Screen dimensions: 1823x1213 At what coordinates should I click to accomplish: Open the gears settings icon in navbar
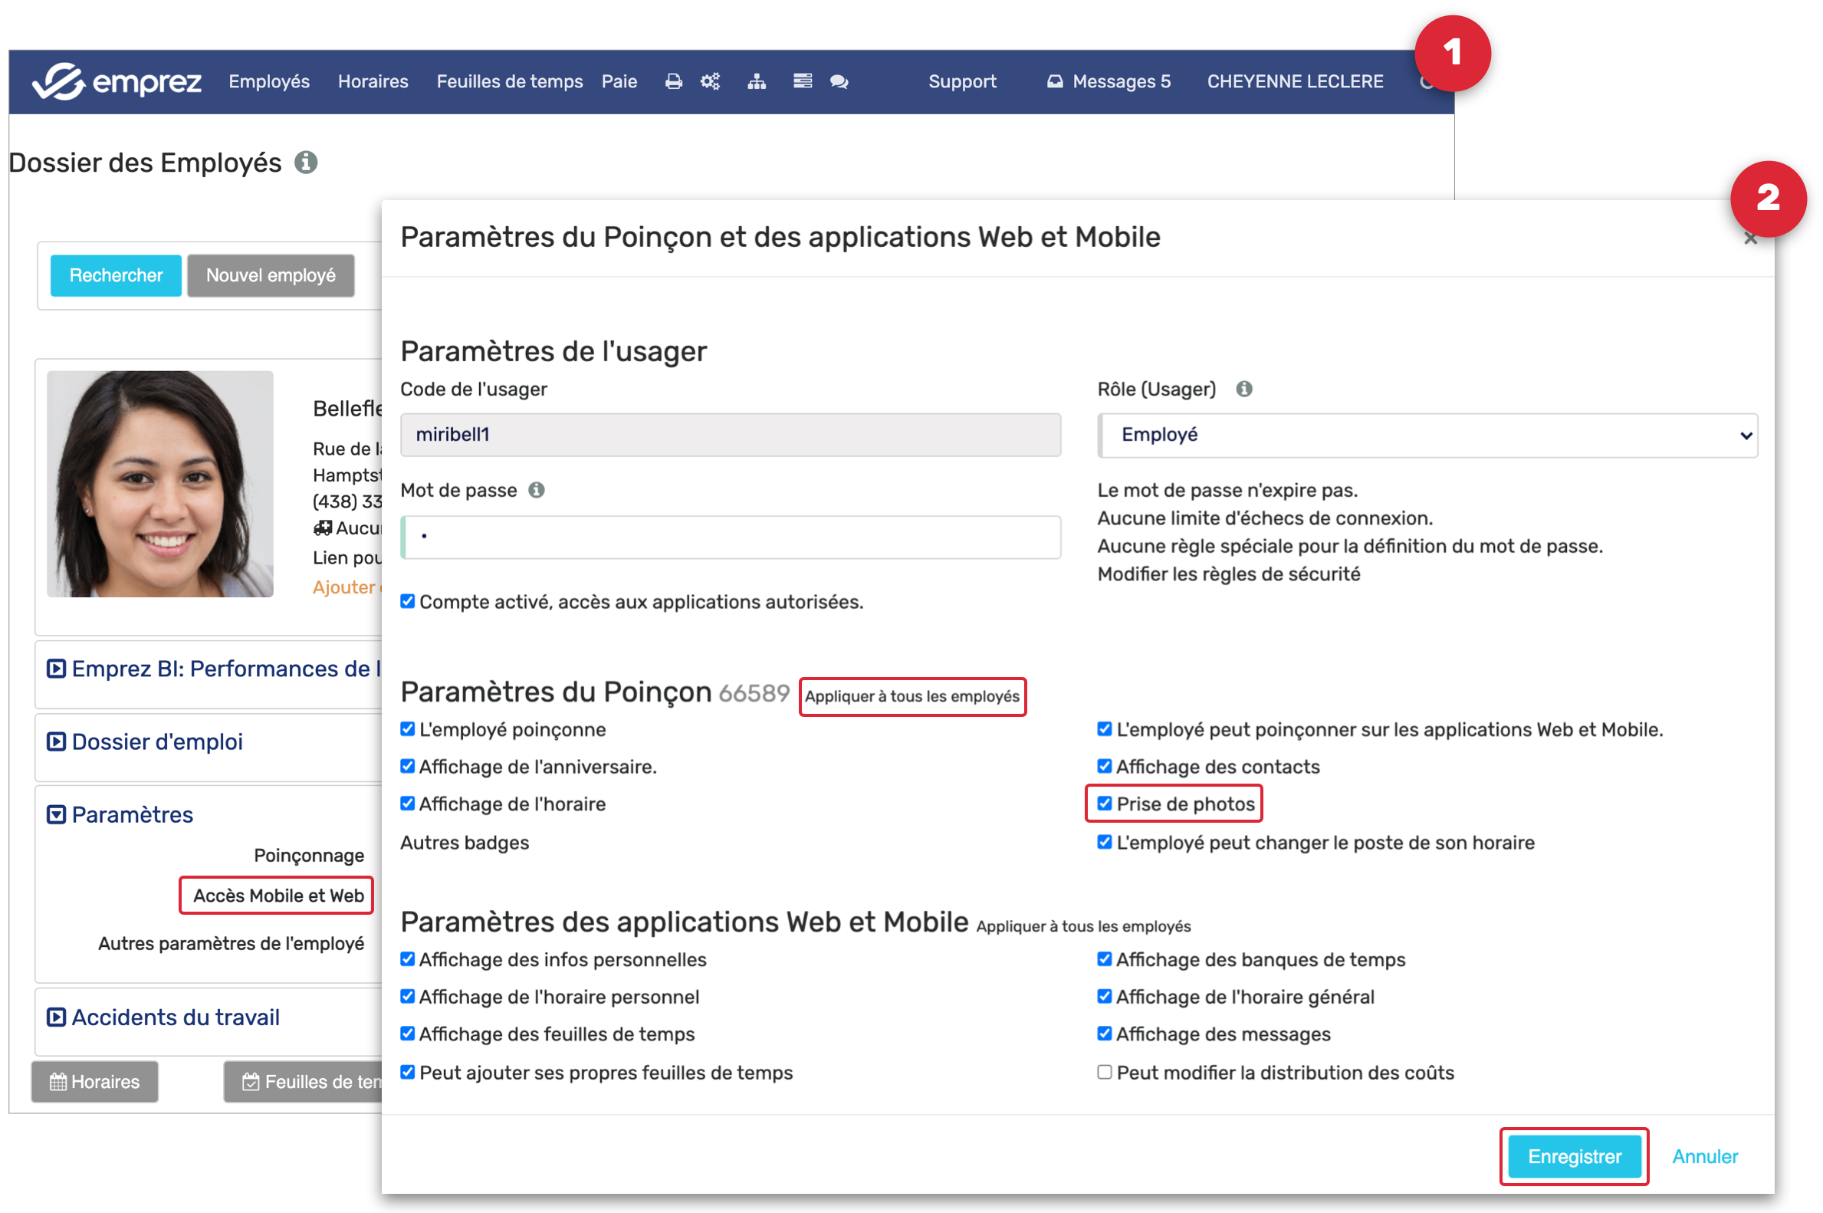(710, 81)
